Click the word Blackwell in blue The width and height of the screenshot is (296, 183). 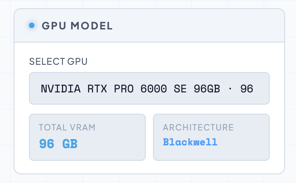[190, 142]
